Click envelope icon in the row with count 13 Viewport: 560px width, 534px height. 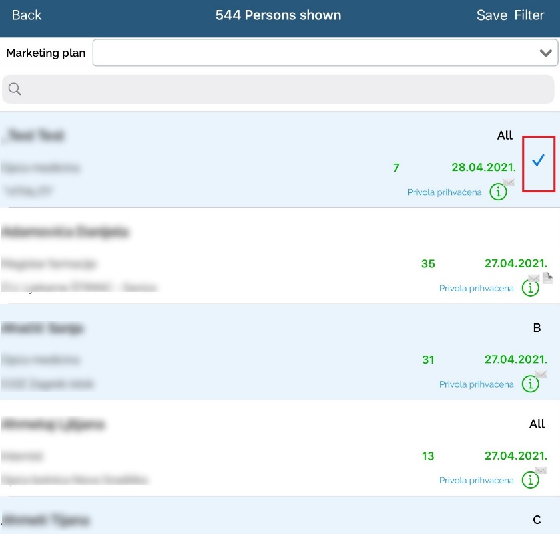(x=541, y=471)
